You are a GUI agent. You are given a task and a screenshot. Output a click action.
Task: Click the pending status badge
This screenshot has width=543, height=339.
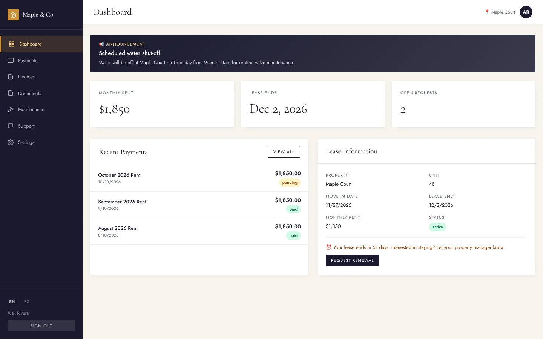click(290, 183)
